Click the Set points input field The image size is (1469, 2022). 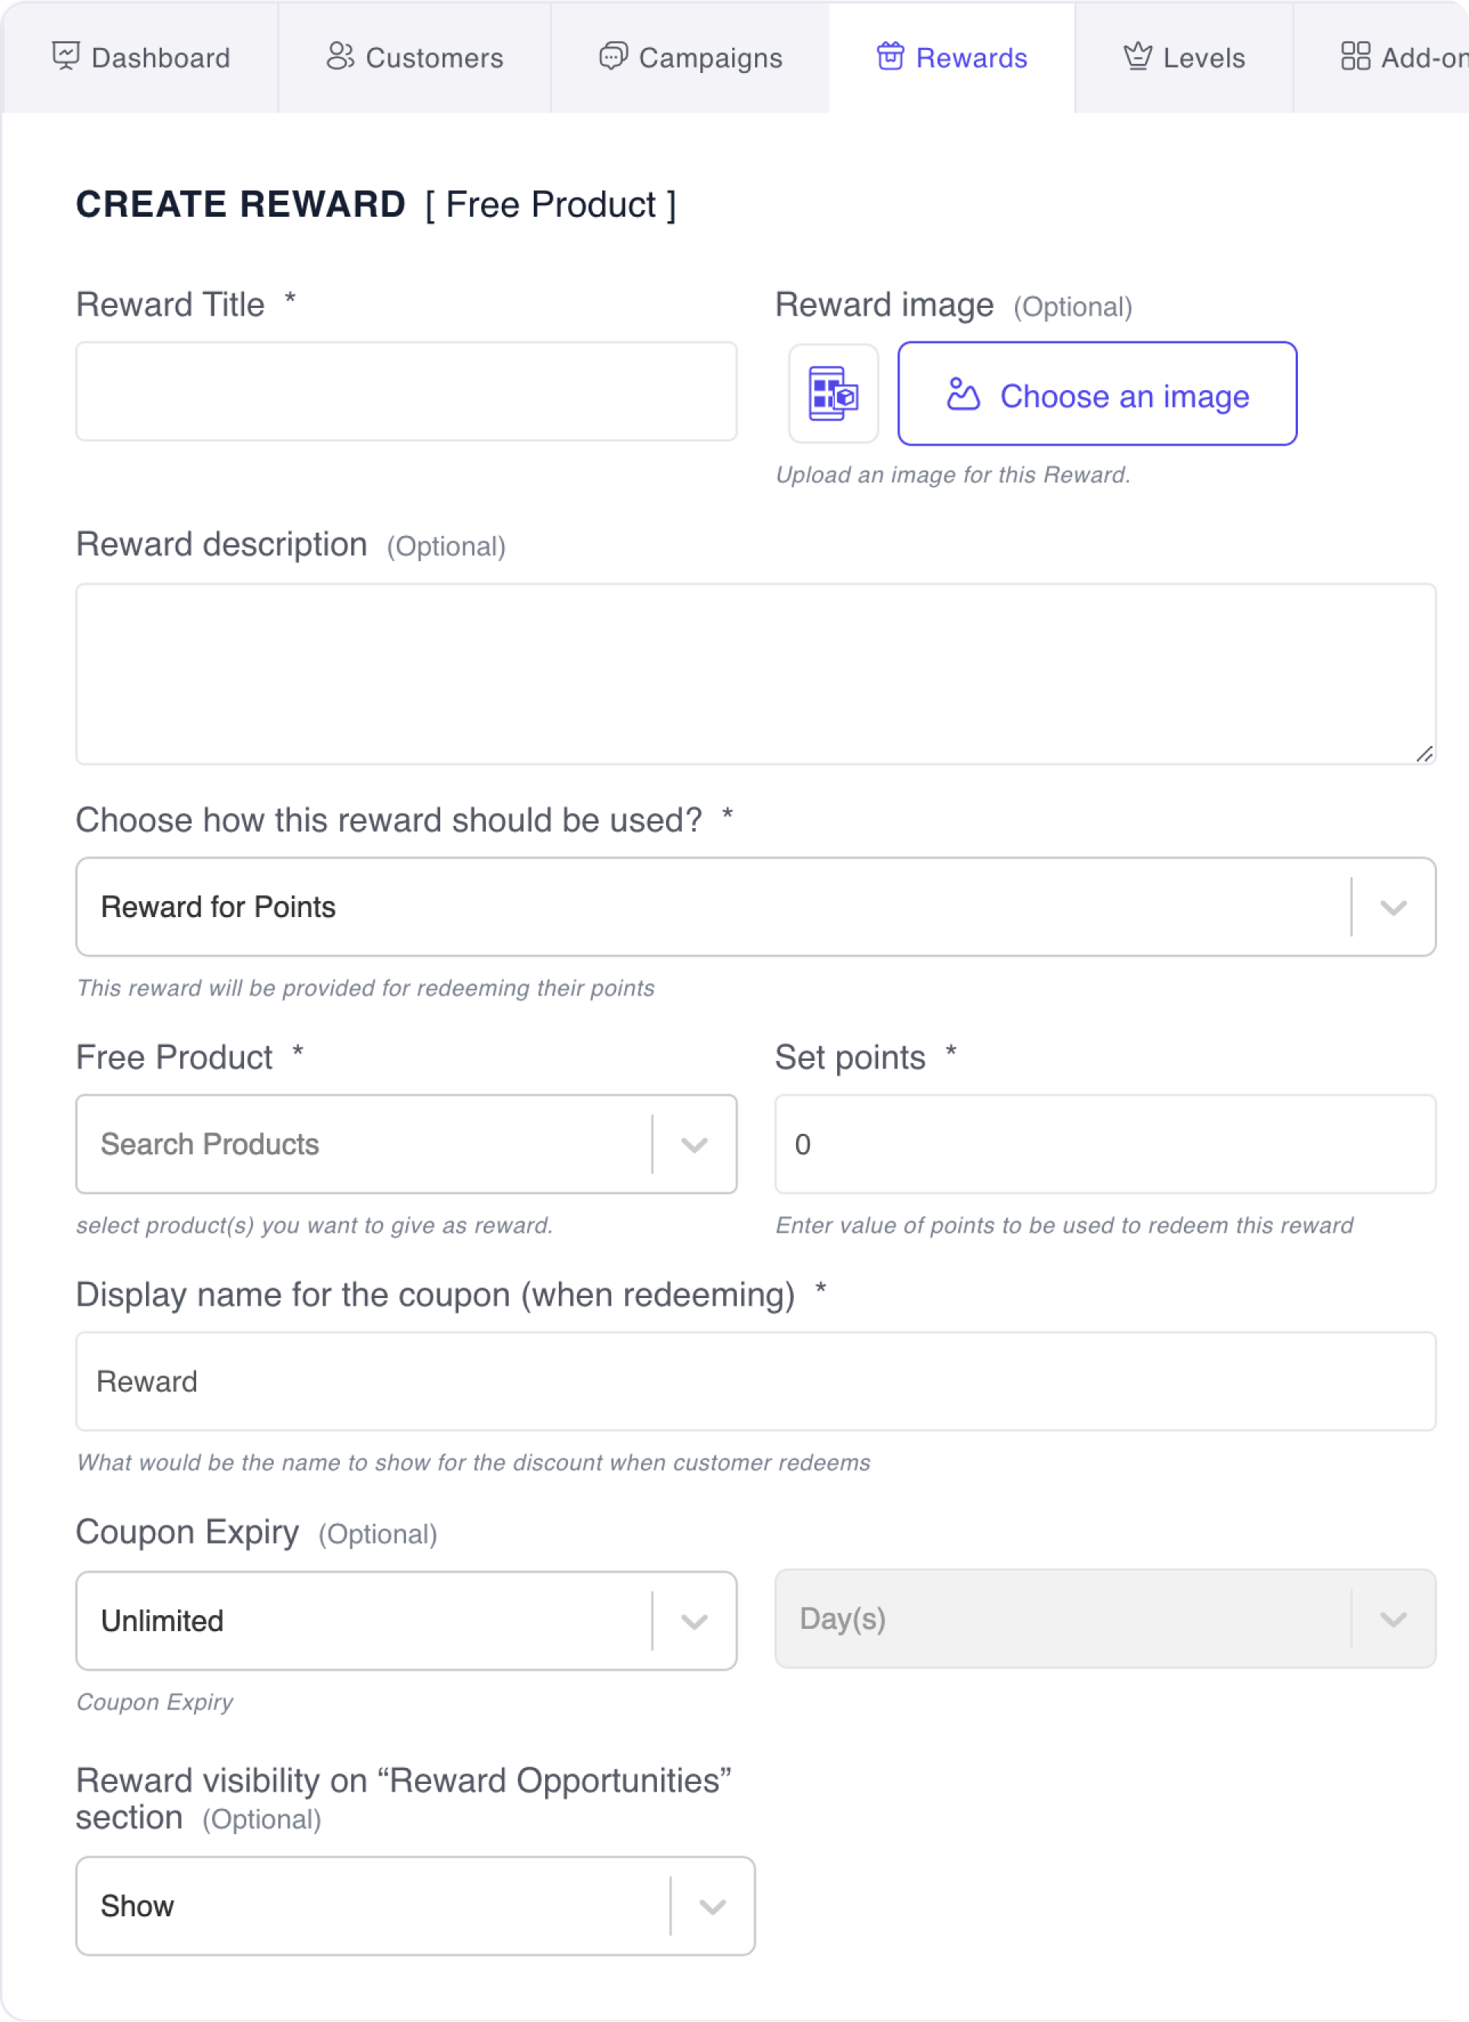pyautogui.click(x=1105, y=1144)
